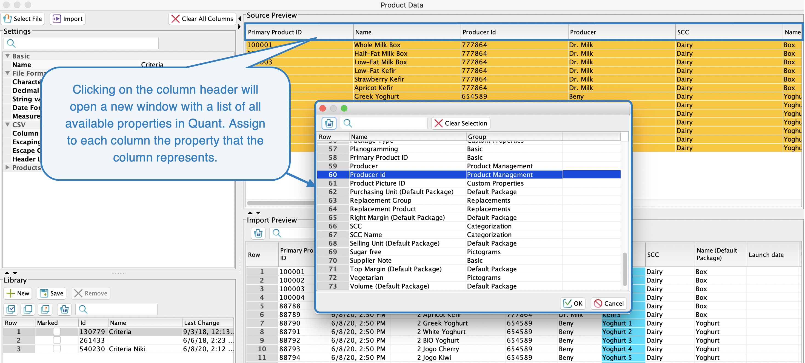Select the Producer Id property row 60

469,174
